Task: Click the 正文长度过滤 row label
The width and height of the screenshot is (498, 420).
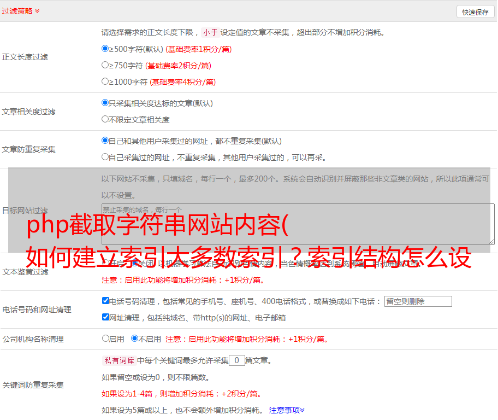Action: (25, 57)
